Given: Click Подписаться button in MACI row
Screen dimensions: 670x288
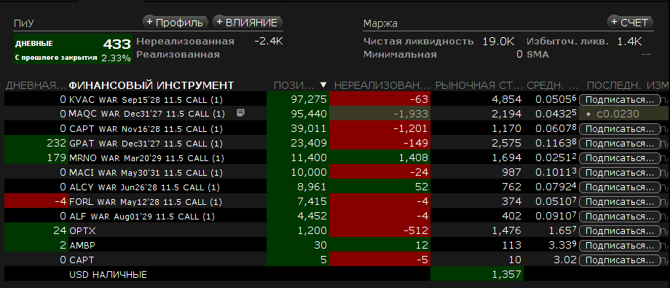Looking at the screenshot, I should (620, 173).
